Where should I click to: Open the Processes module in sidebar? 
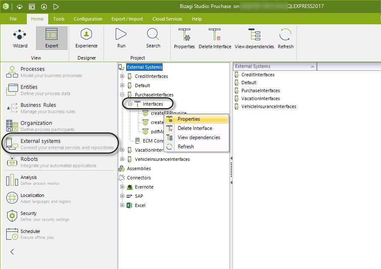(59, 72)
